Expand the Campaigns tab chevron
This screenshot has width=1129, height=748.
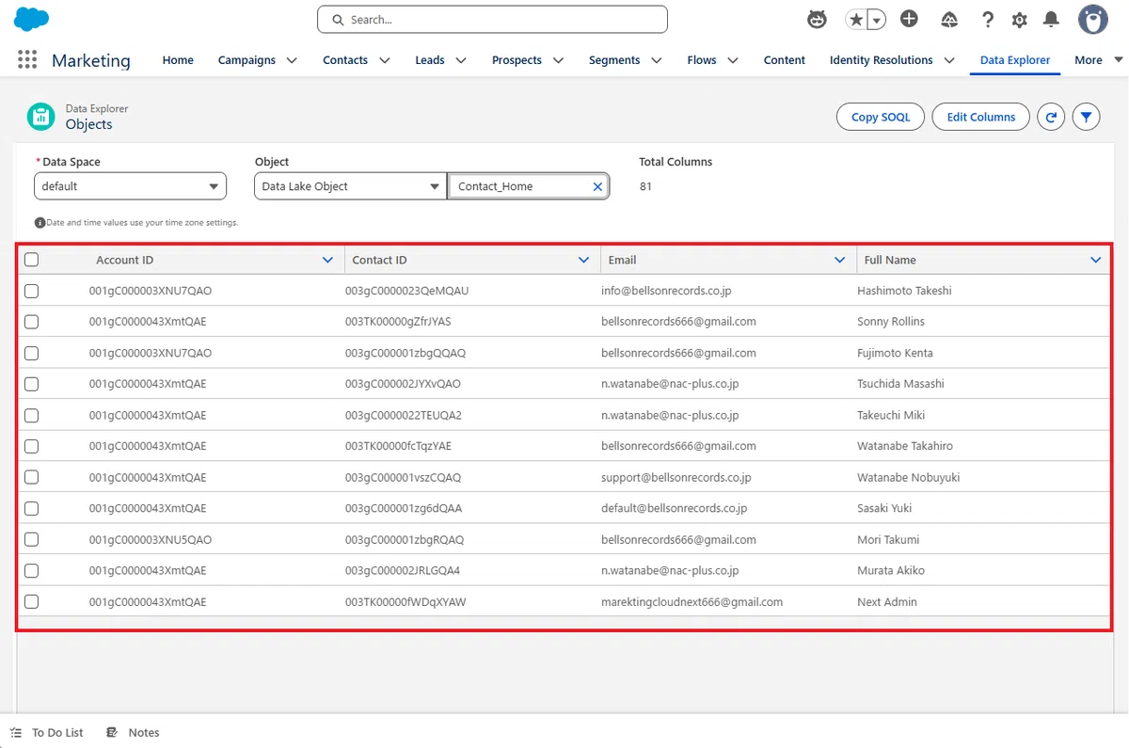coord(292,60)
